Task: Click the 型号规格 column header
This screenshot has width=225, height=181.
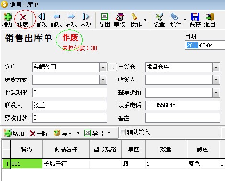Action: pyautogui.click(x=105, y=149)
